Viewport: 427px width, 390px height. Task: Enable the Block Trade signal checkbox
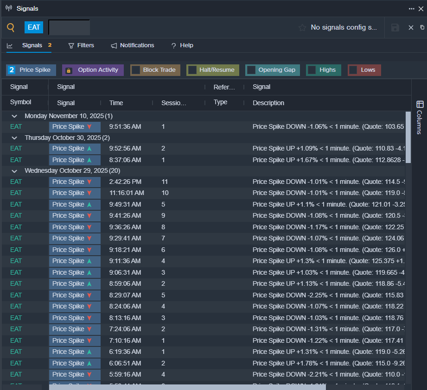click(x=136, y=70)
